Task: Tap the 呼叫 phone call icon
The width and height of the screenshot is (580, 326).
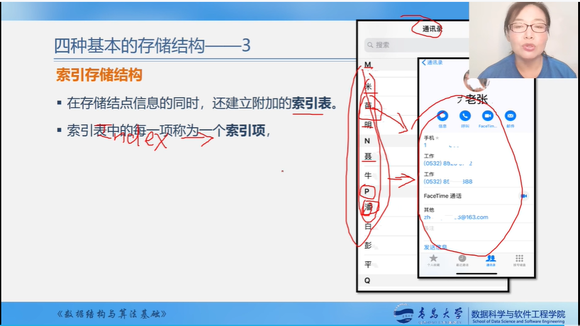Action: (x=465, y=116)
